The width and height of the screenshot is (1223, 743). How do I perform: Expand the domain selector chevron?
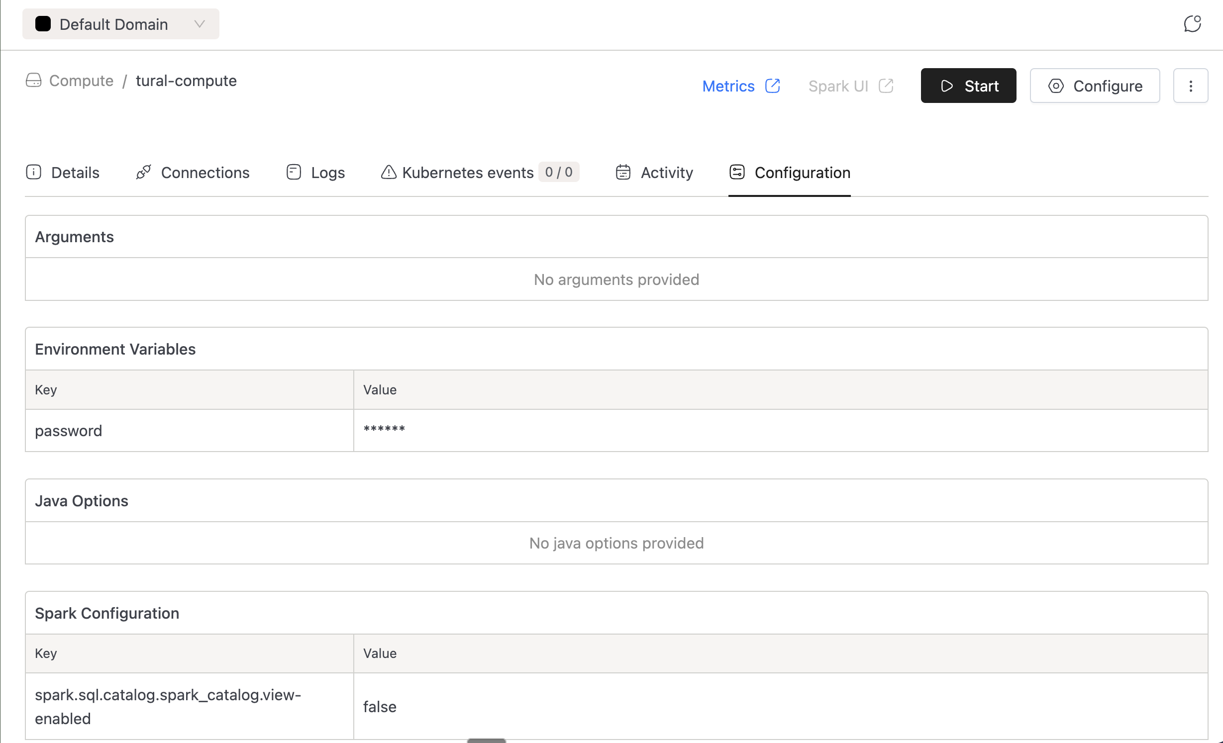pyautogui.click(x=200, y=24)
